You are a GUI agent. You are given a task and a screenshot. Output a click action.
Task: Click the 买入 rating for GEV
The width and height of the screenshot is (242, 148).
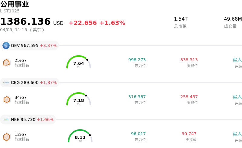point(237,60)
